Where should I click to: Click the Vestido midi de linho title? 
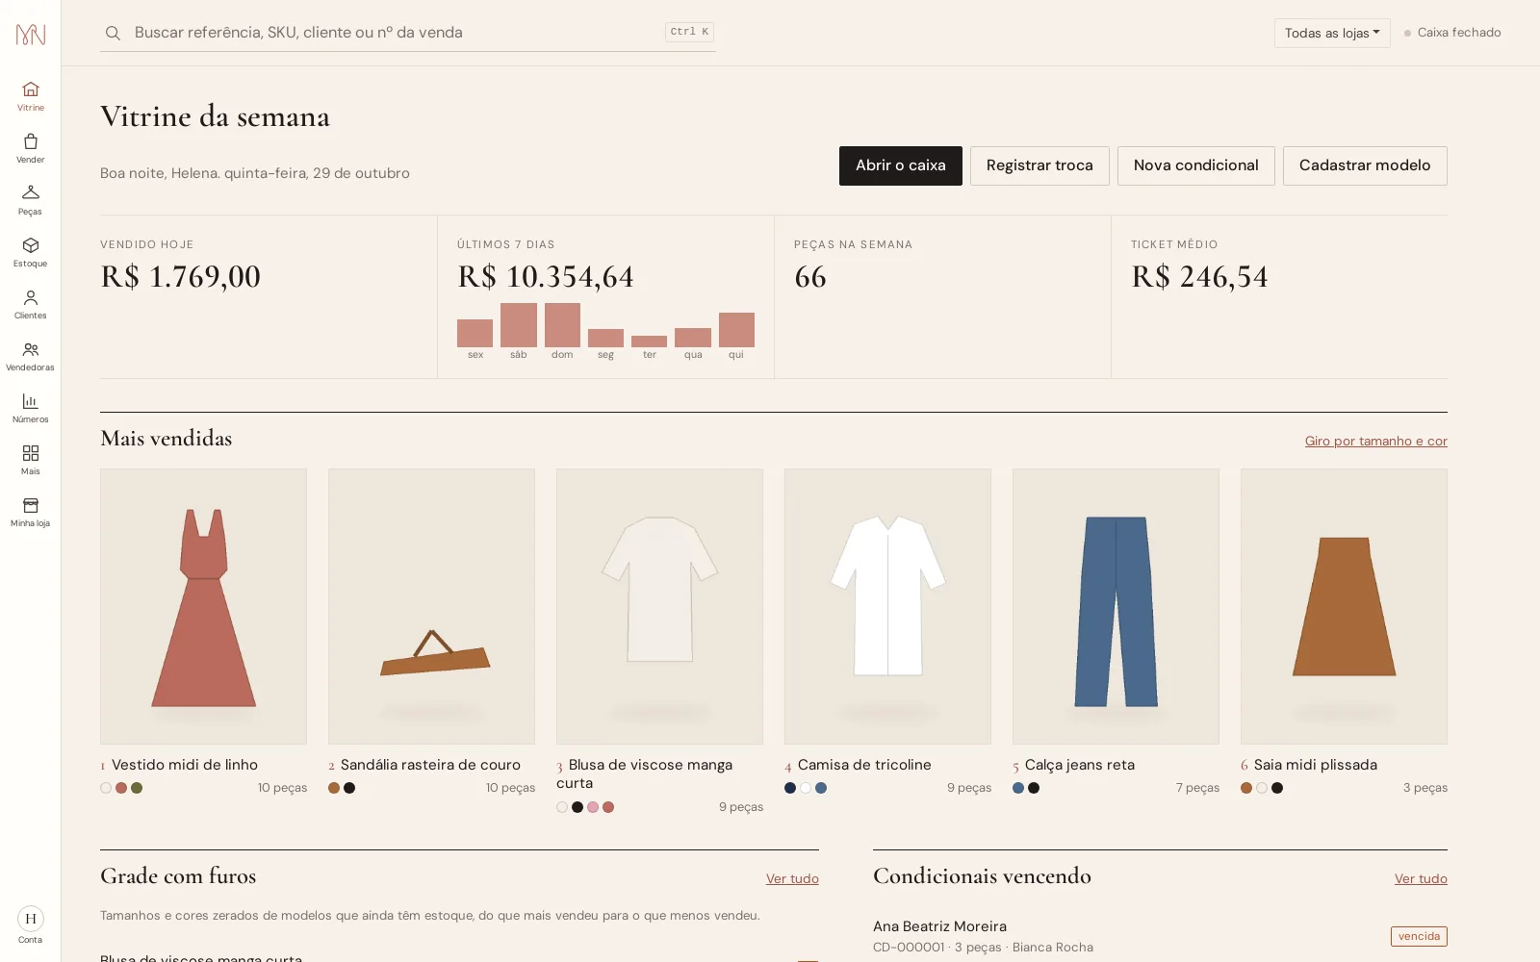[x=185, y=765]
